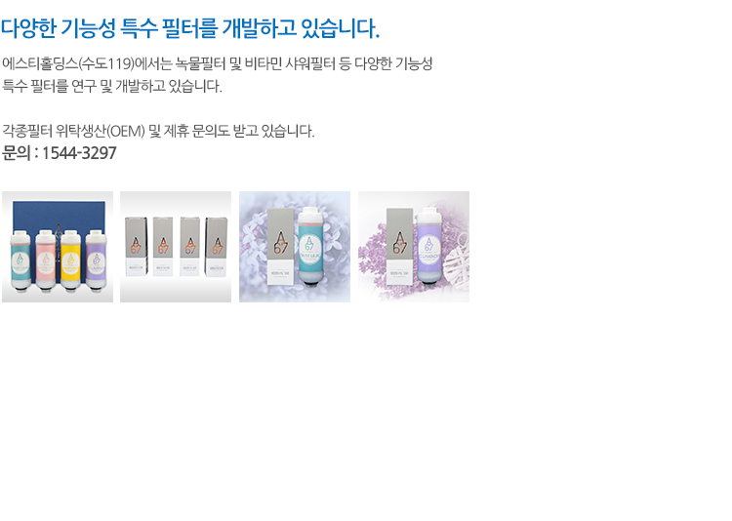Open the thumbnail showing four gray A67 boxes
The width and height of the screenshot is (732, 521).
(x=176, y=247)
